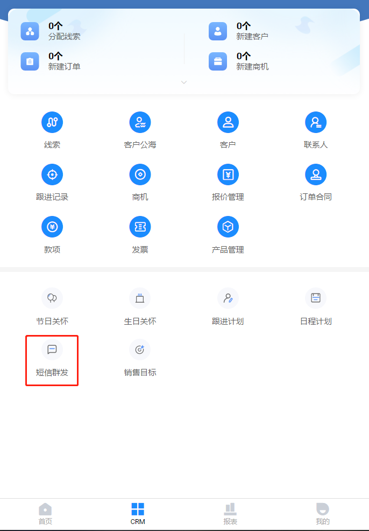369x531 pixels.
Task: Open the 跟进记录 icon
Action: pyautogui.click(x=52, y=174)
